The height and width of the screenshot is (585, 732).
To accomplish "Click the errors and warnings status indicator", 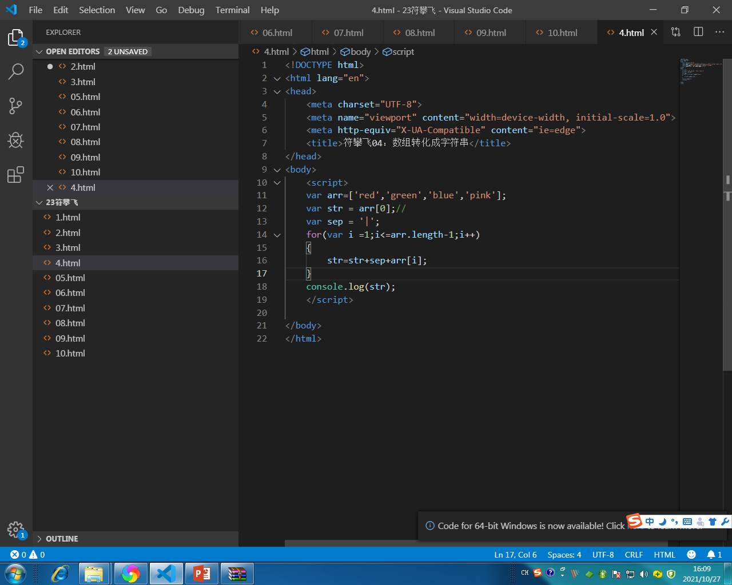I will (x=27, y=555).
